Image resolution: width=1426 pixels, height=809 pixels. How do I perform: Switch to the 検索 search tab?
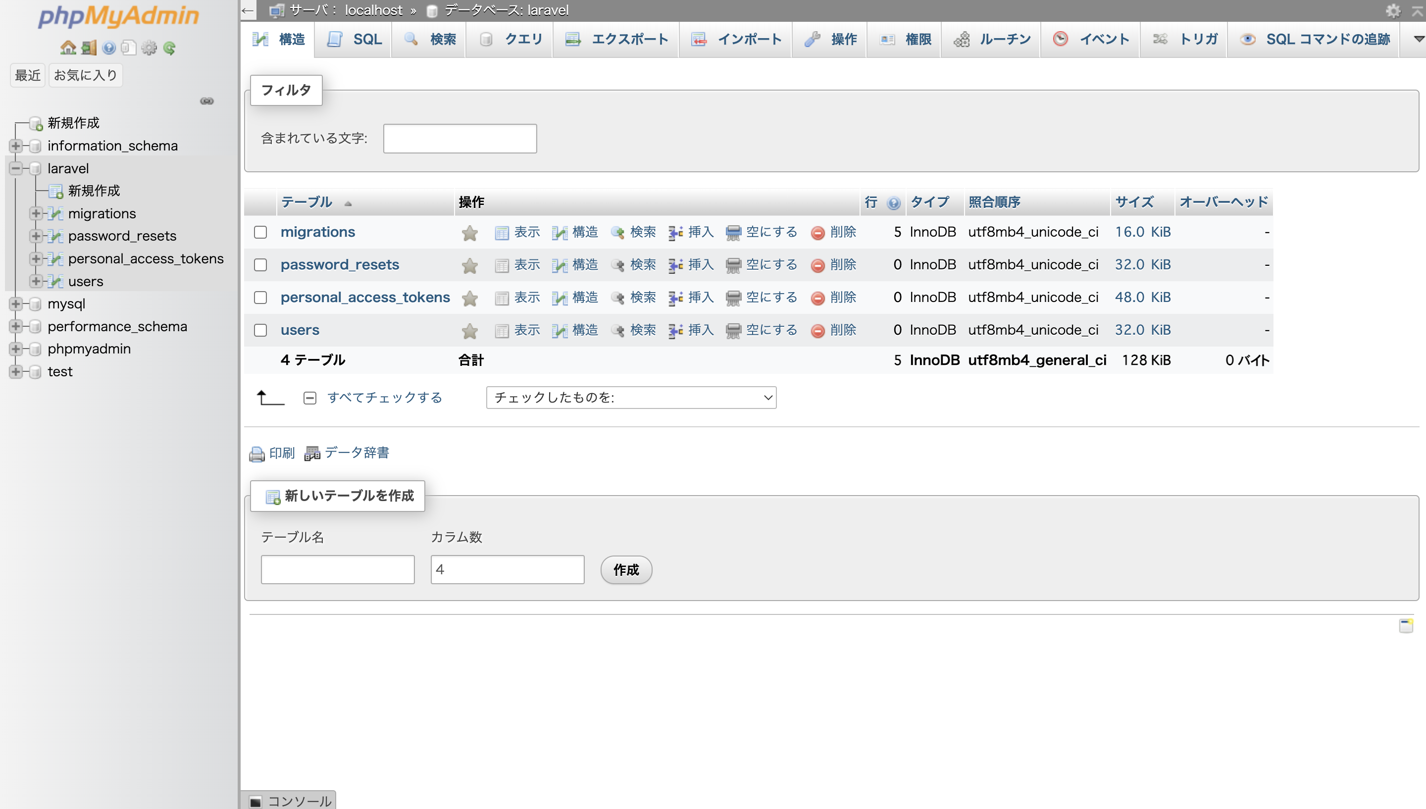(x=429, y=40)
